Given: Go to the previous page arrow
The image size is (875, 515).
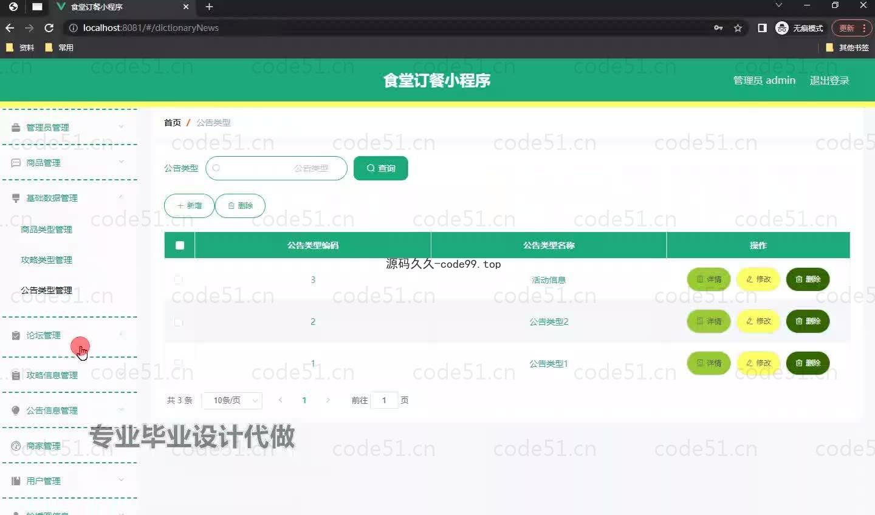Looking at the screenshot, I should [x=280, y=400].
